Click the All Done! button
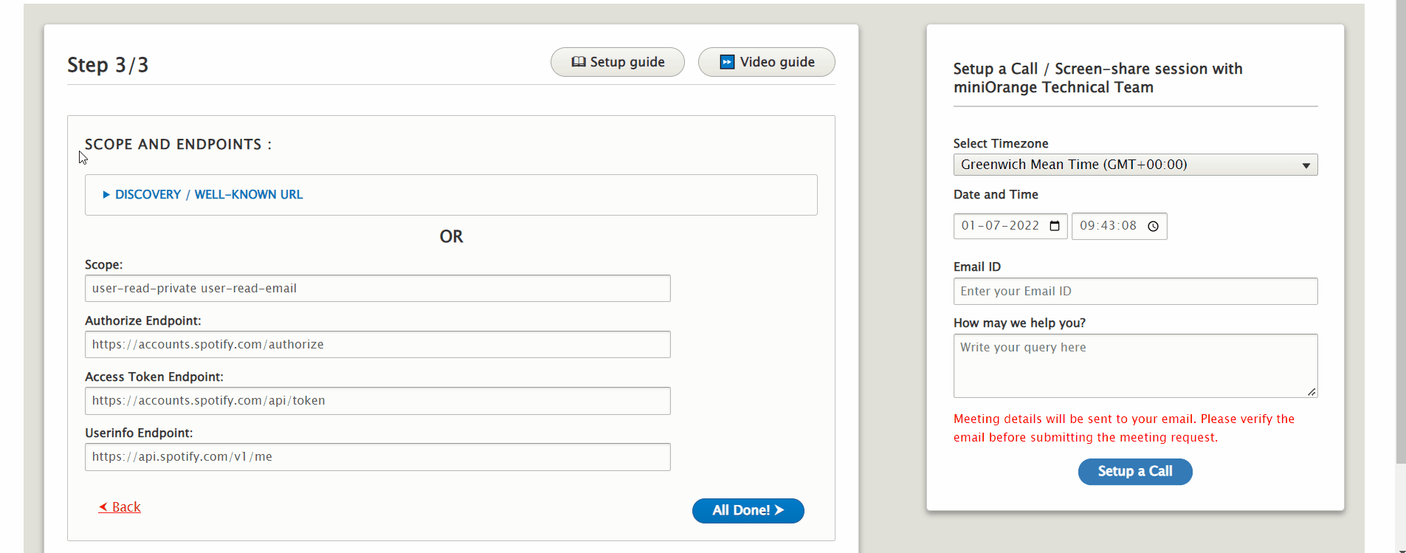 pos(748,510)
